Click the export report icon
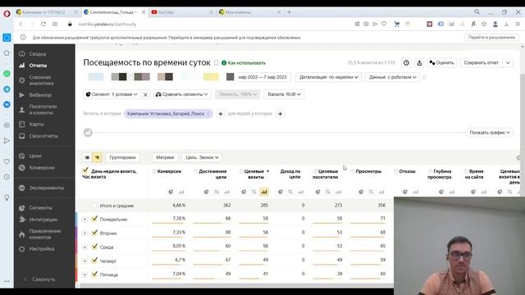Viewport: 525px width, 295px height. tap(419, 63)
